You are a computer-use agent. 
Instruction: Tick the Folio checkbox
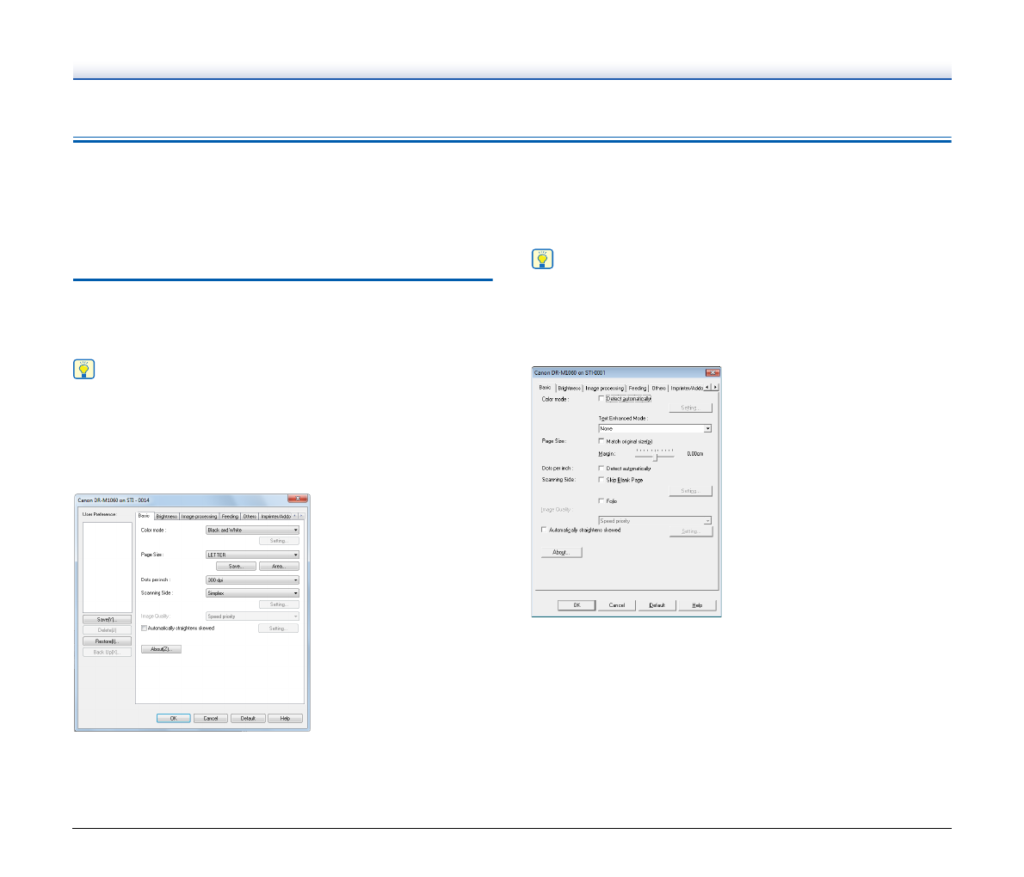pyautogui.click(x=601, y=501)
